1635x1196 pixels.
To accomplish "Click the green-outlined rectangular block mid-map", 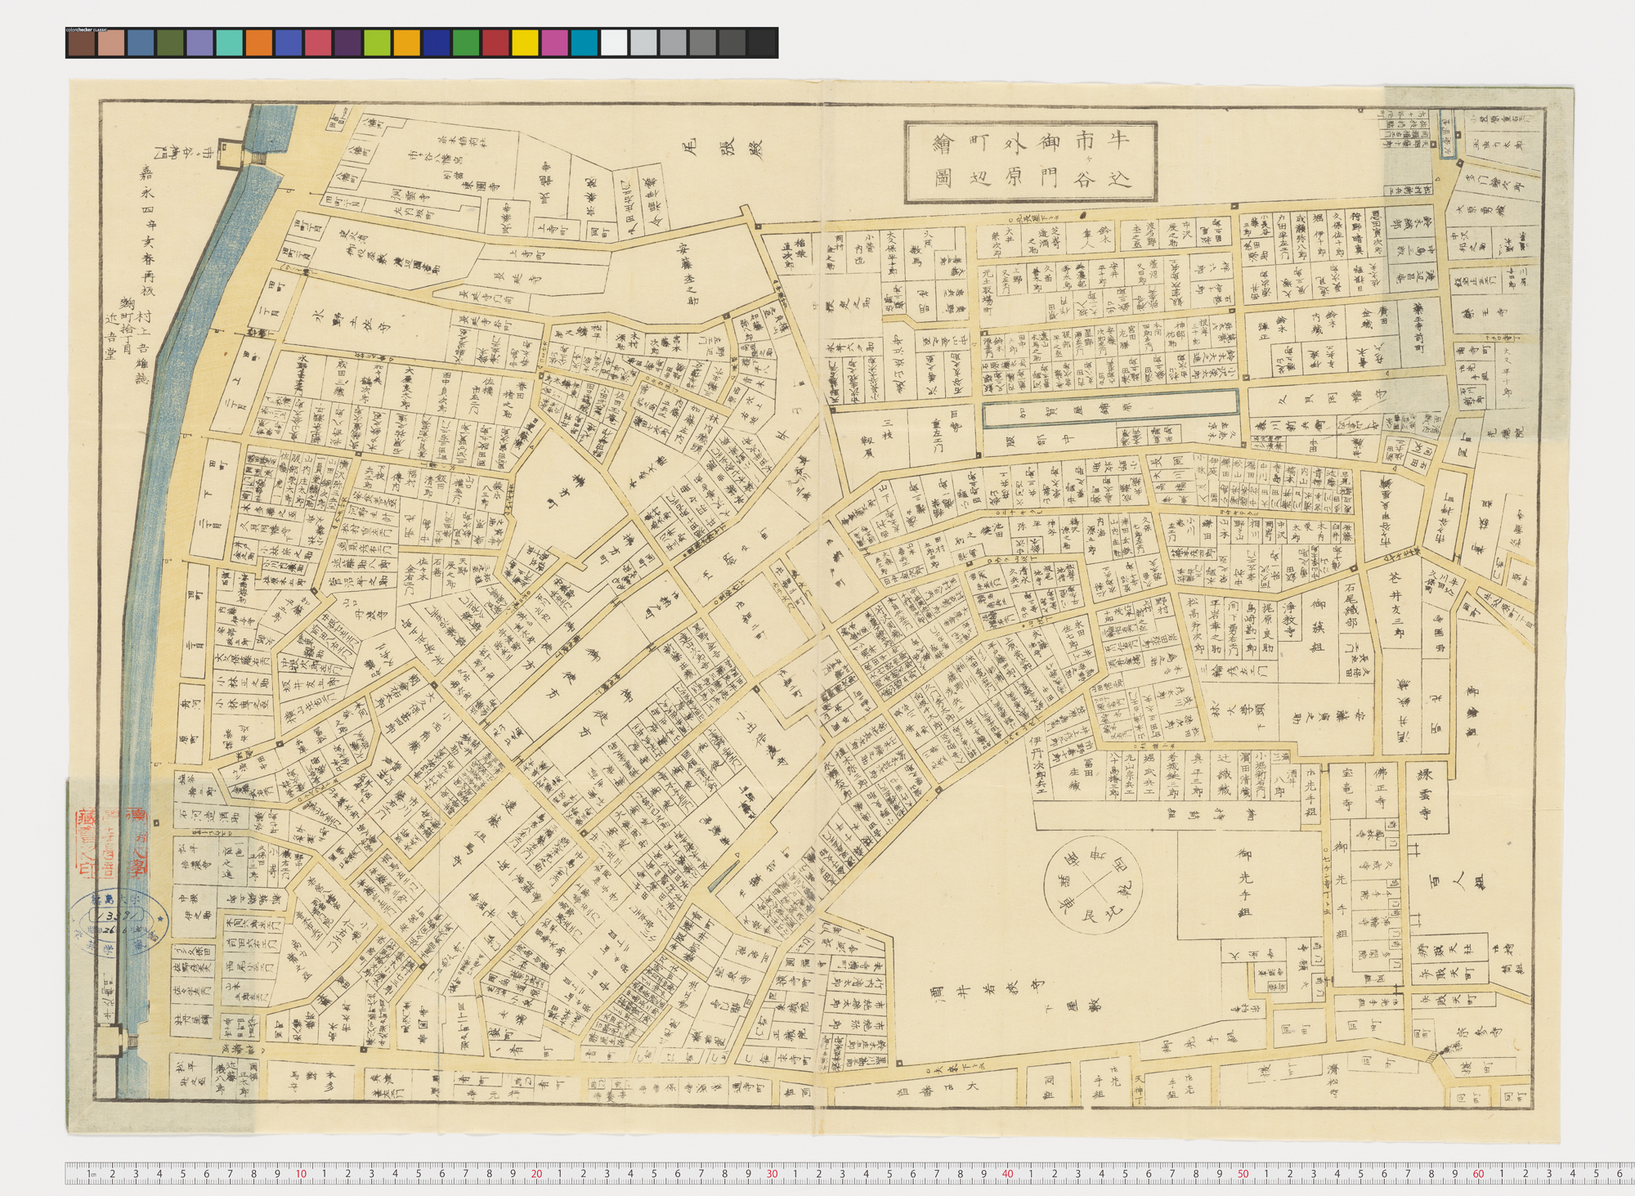I will [x=1111, y=408].
